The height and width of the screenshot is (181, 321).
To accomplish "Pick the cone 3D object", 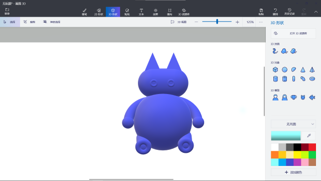I will pos(303,70).
